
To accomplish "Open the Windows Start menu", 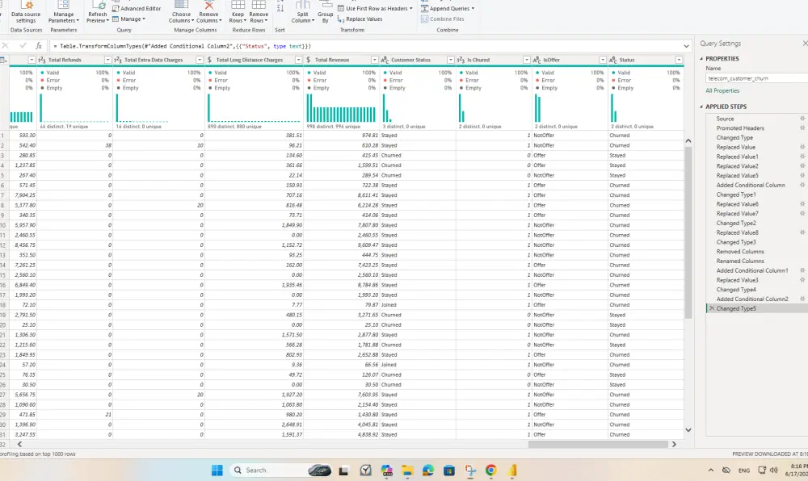I will pyautogui.click(x=217, y=471).
